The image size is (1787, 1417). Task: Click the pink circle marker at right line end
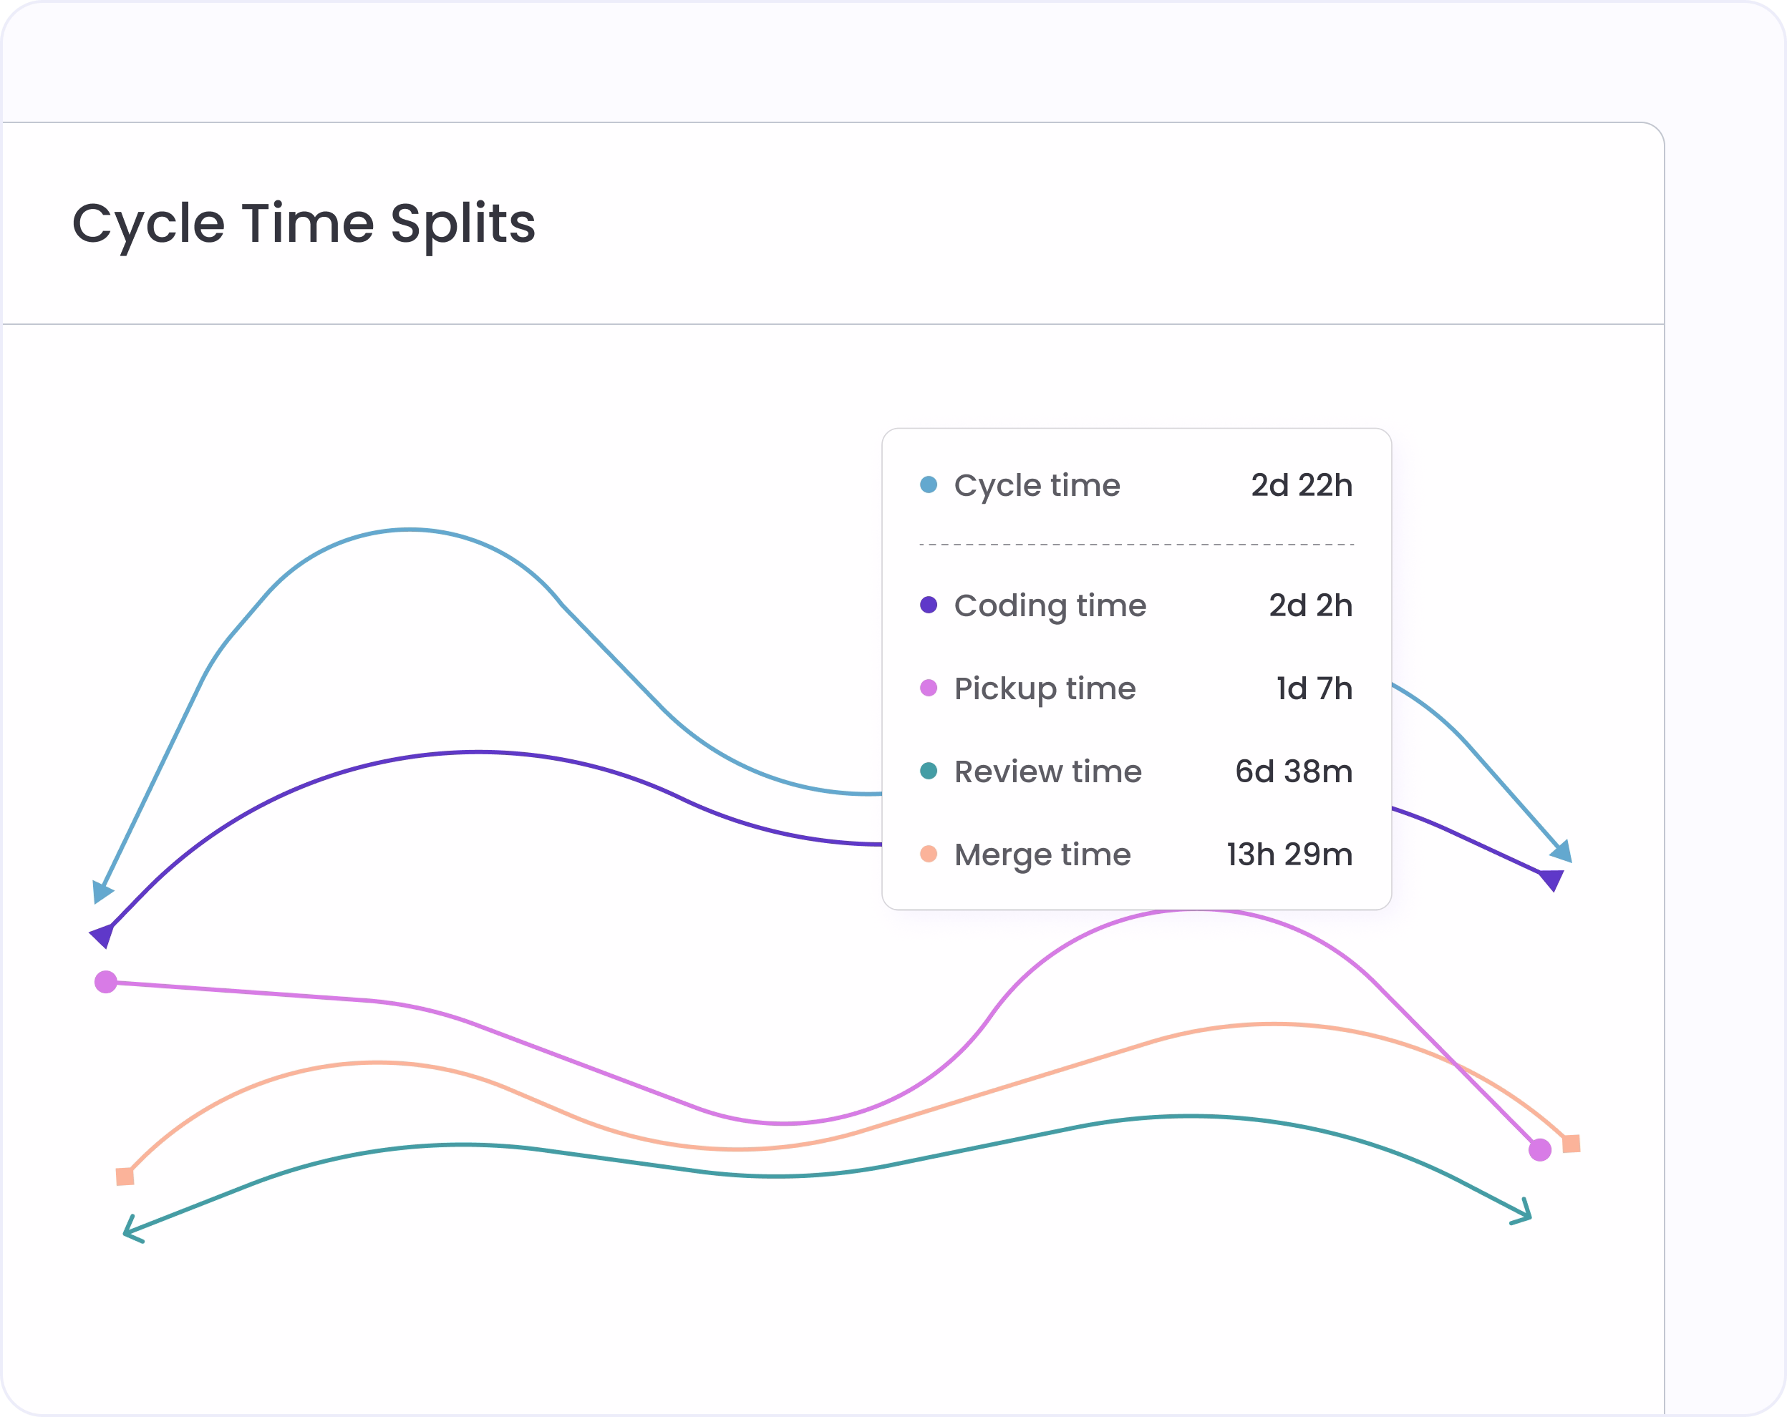1539,1150
